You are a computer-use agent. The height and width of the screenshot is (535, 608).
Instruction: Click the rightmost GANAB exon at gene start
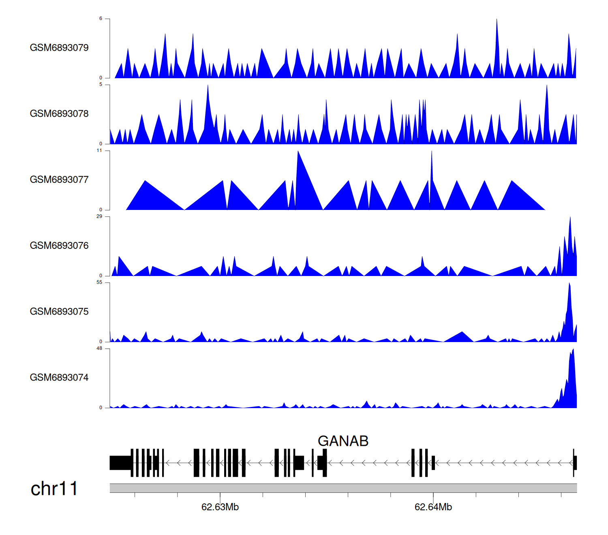[574, 463]
